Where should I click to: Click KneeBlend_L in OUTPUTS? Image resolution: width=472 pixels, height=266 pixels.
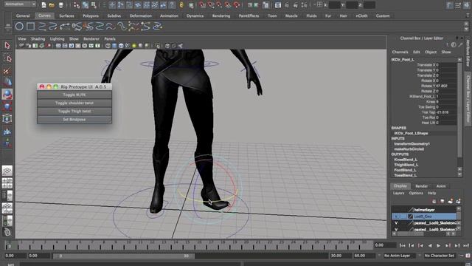pyautogui.click(x=406, y=160)
